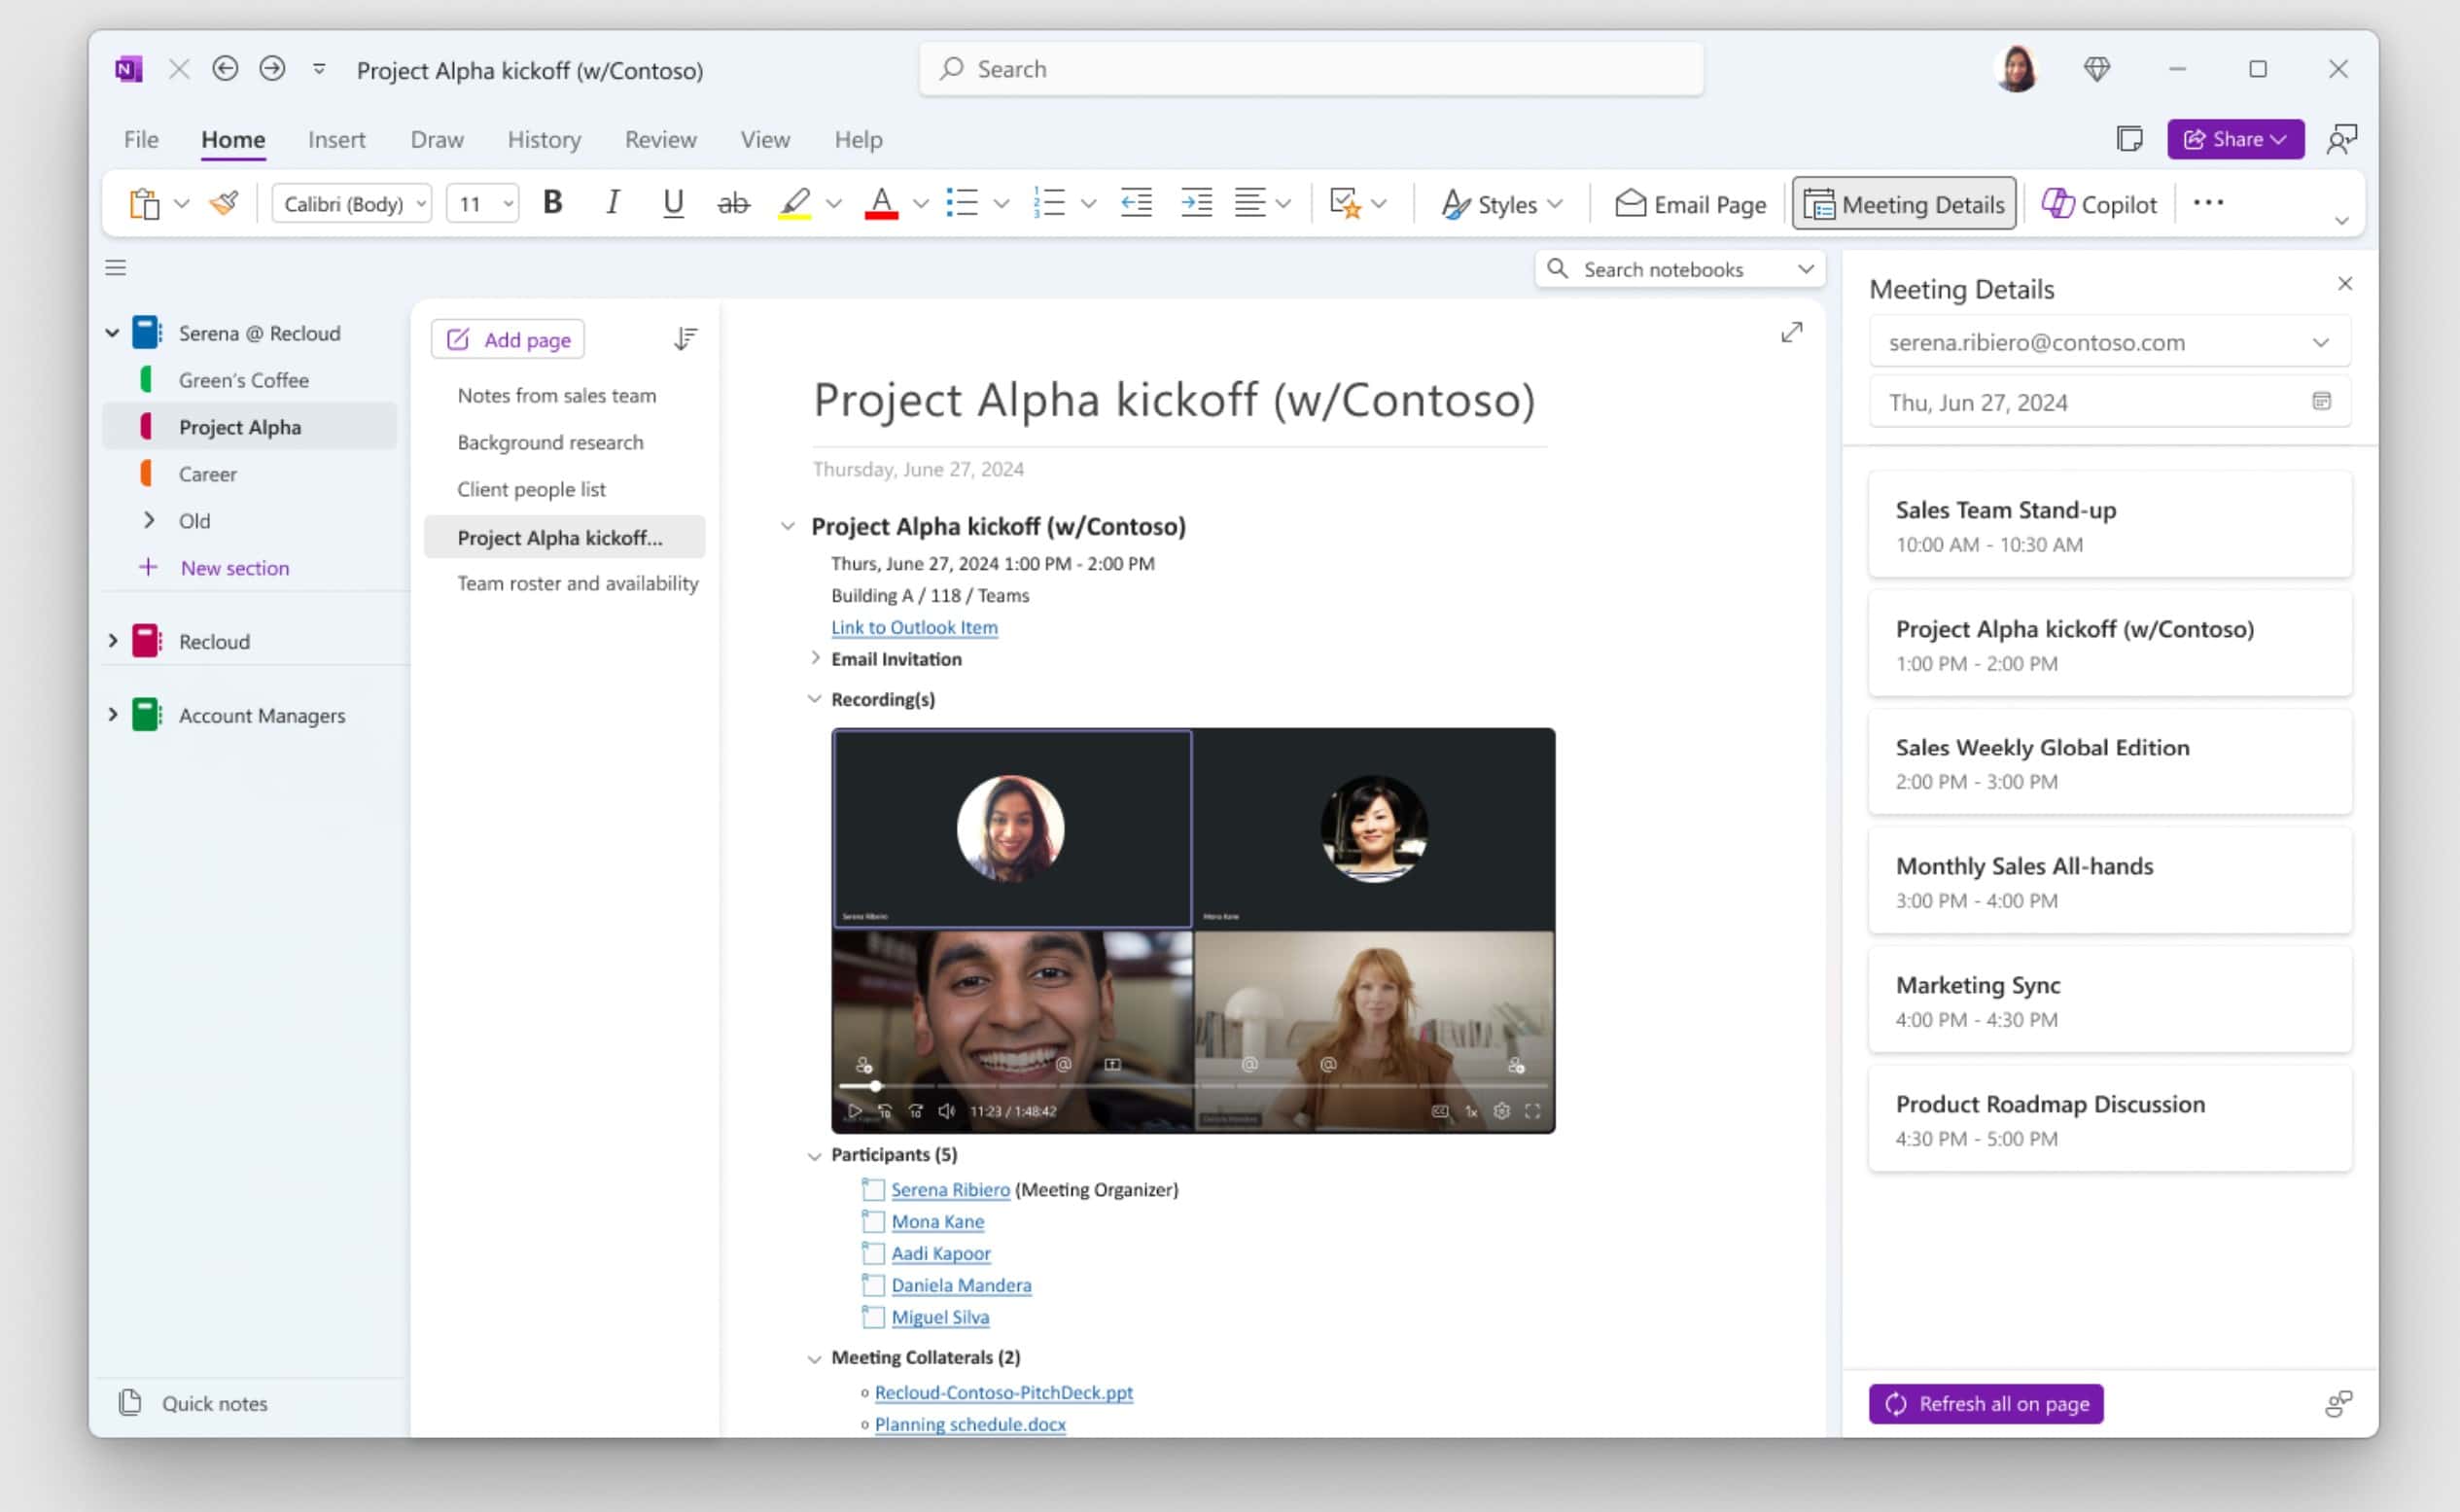Screen dimensions: 2460x1512
Task: Apply red font color
Action: click(x=881, y=204)
